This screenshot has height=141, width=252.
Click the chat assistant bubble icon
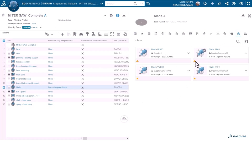[x=124, y=119]
